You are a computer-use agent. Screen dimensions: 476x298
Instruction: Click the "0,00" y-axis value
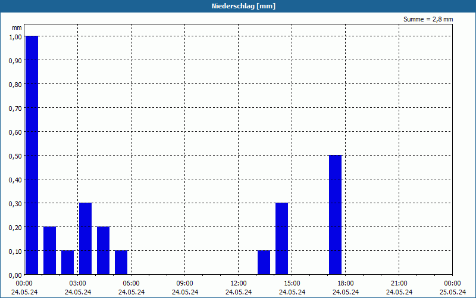tap(15, 275)
